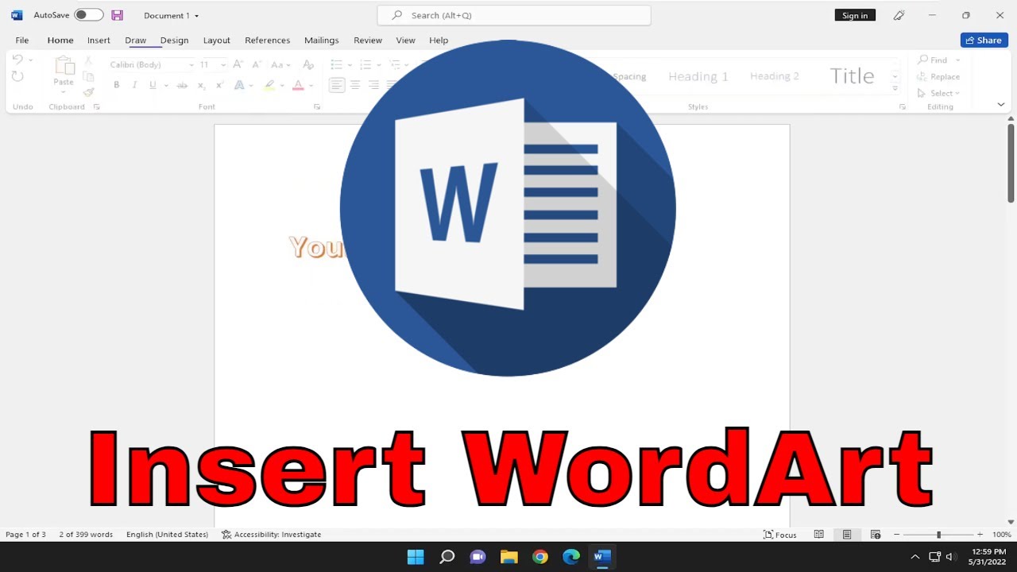Open Chrome from the taskbar

(x=540, y=557)
